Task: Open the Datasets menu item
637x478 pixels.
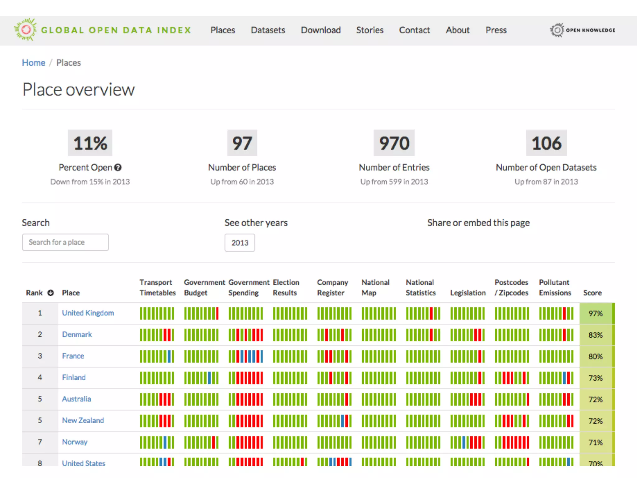Action: (x=268, y=30)
